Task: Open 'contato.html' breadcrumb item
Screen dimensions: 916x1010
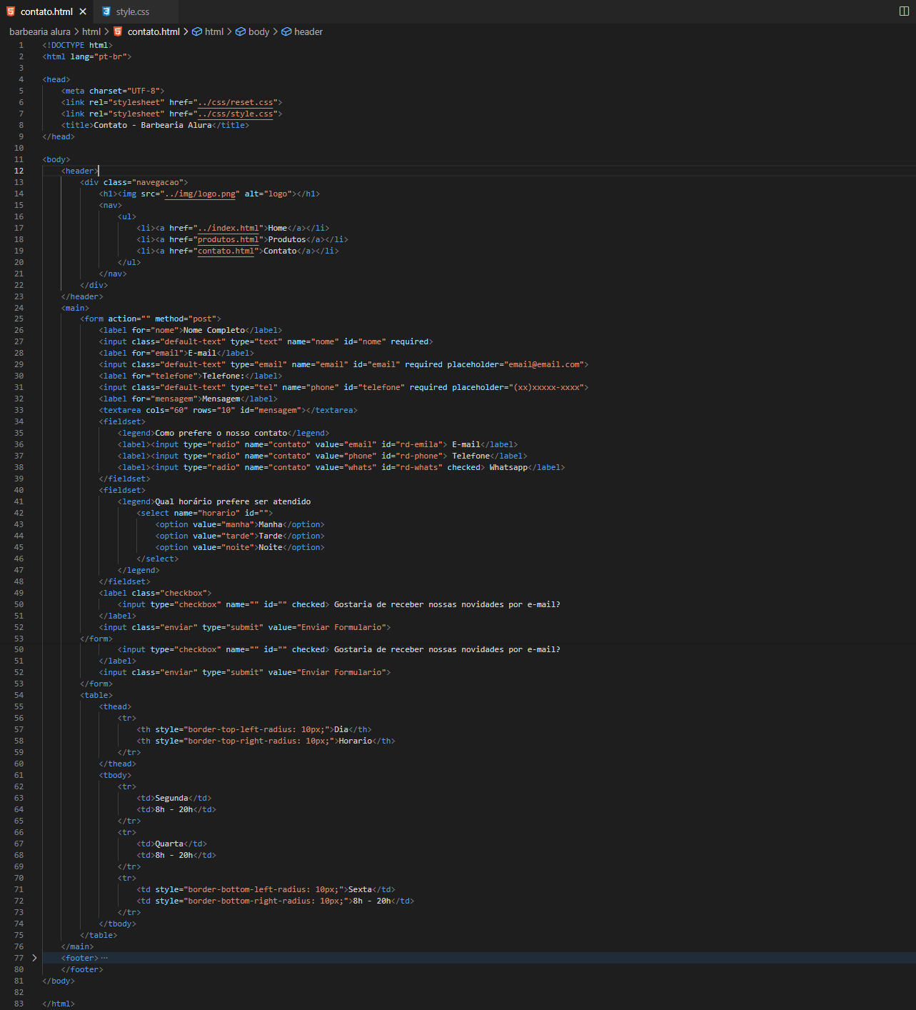Action: 153,31
